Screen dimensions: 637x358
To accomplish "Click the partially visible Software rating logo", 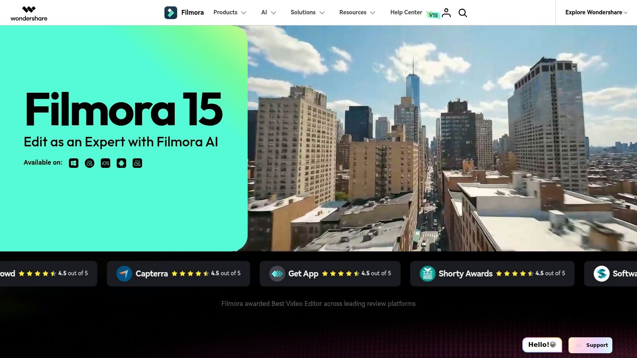I will coord(602,274).
